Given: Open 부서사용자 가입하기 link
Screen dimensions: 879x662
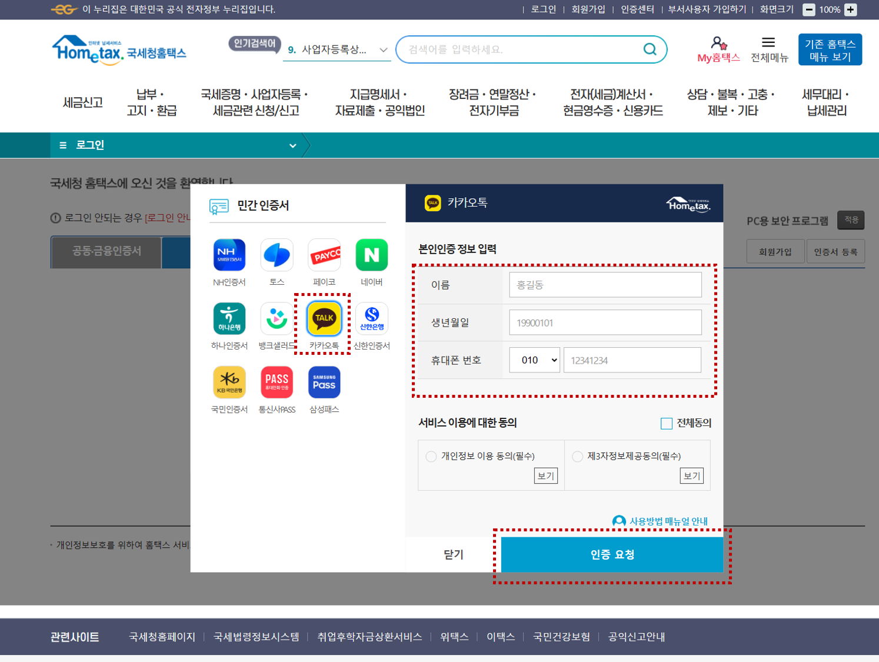Looking at the screenshot, I should coord(707,9).
